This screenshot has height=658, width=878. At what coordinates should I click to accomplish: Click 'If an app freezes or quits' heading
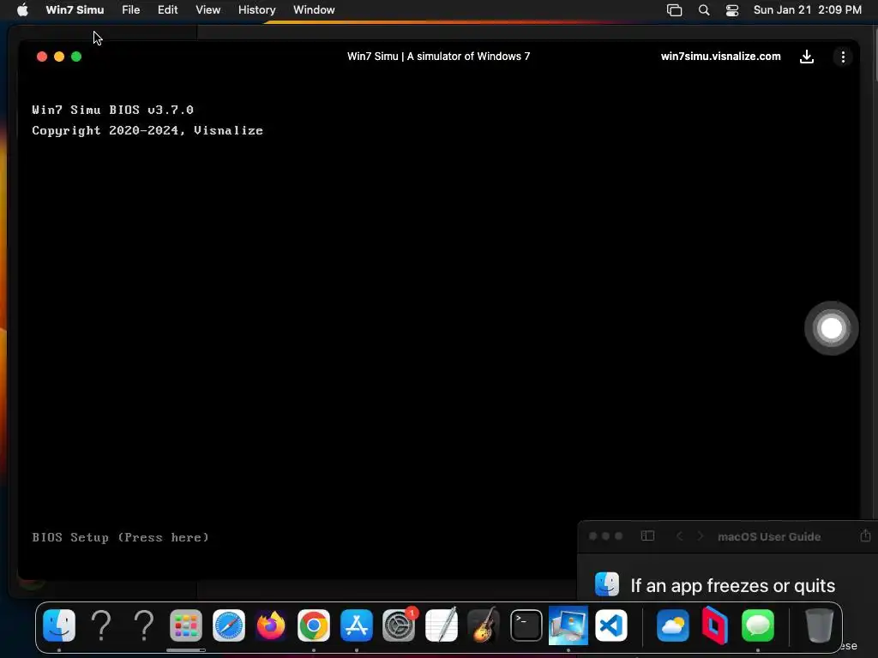click(x=732, y=585)
